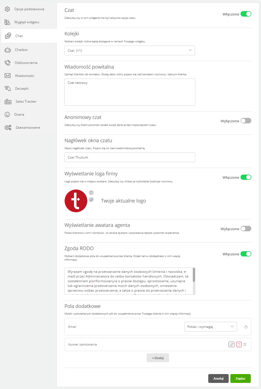Image resolution: width=261 pixels, height=389 pixels.
Task: Click the reorder handle for Numer zamówienia
Action: pyautogui.click(x=245, y=344)
